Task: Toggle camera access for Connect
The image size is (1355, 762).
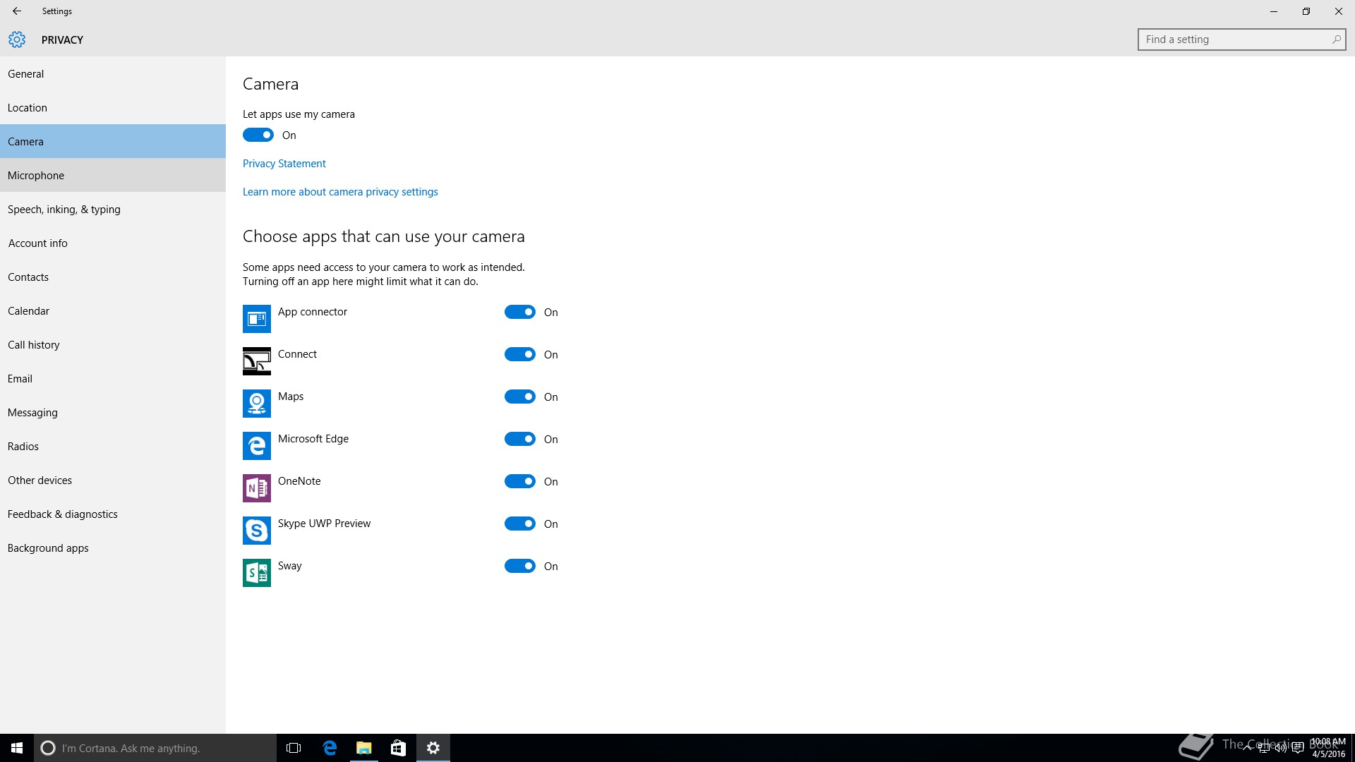Action: tap(520, 354)
